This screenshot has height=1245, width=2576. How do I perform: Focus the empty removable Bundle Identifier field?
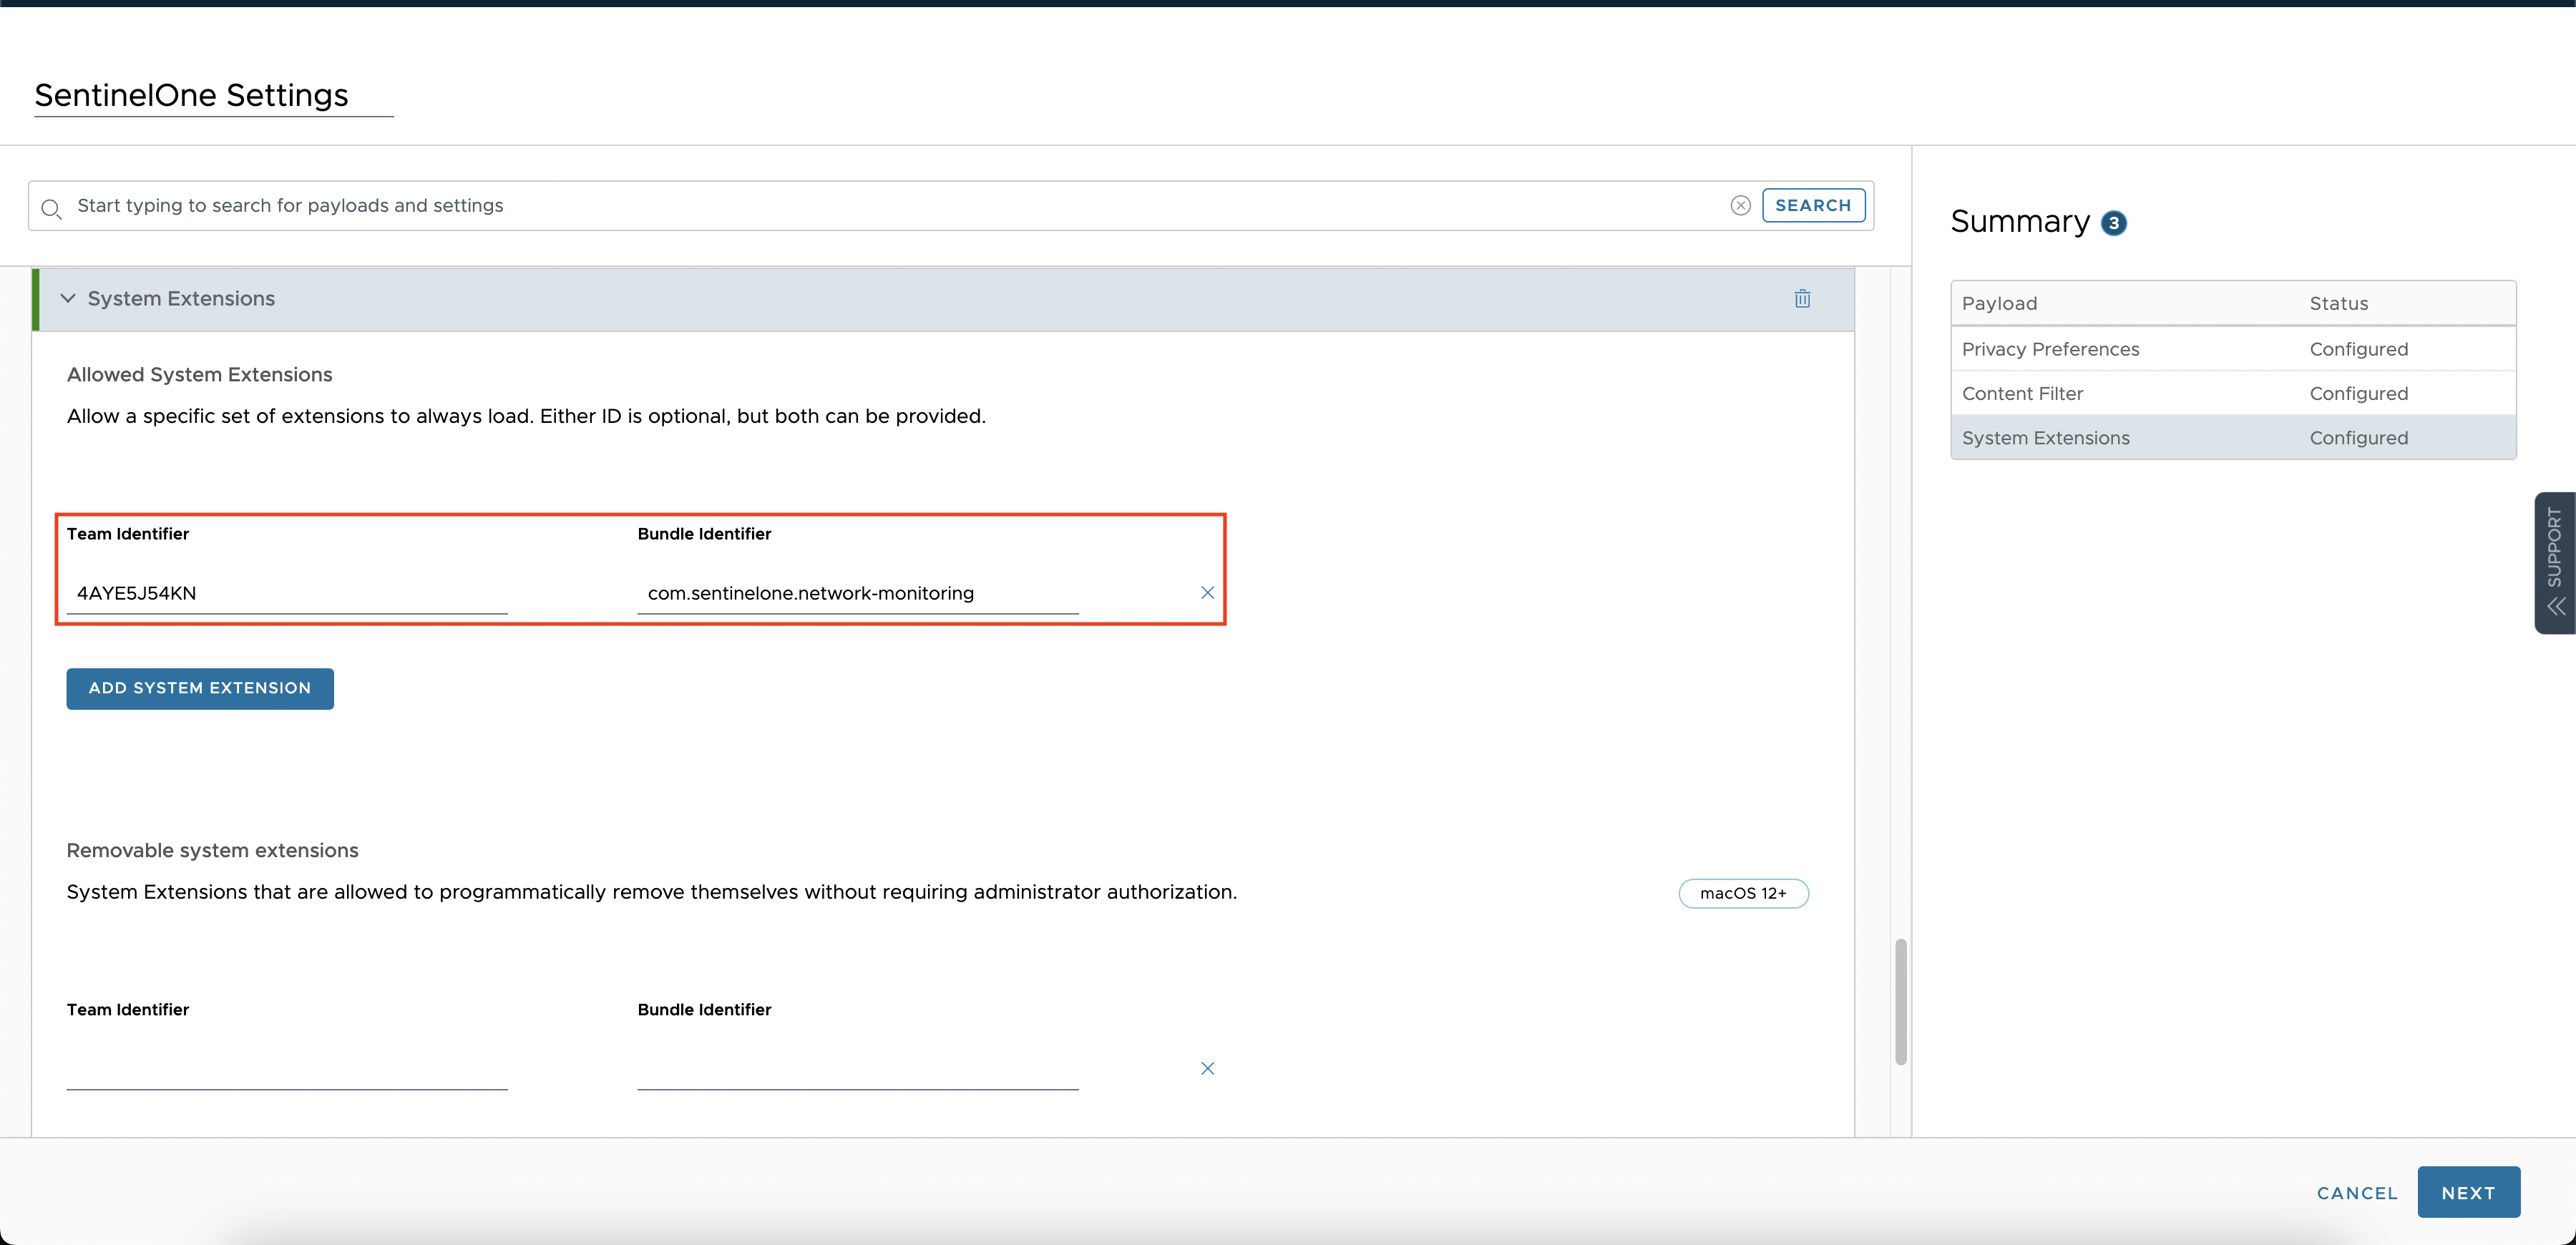[858, 1068]
